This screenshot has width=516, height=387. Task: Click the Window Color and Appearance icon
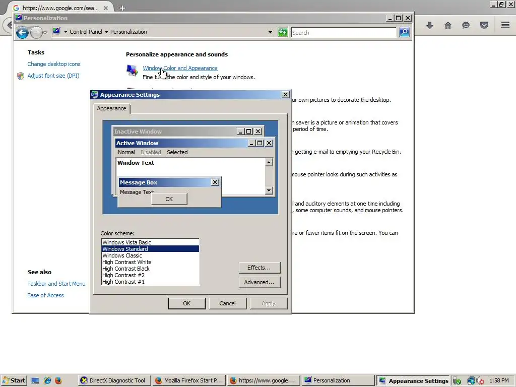point(132,71)
